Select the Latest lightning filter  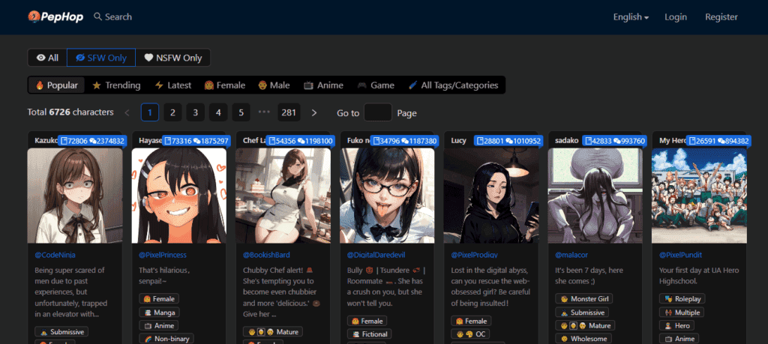(x=172, y=85)
